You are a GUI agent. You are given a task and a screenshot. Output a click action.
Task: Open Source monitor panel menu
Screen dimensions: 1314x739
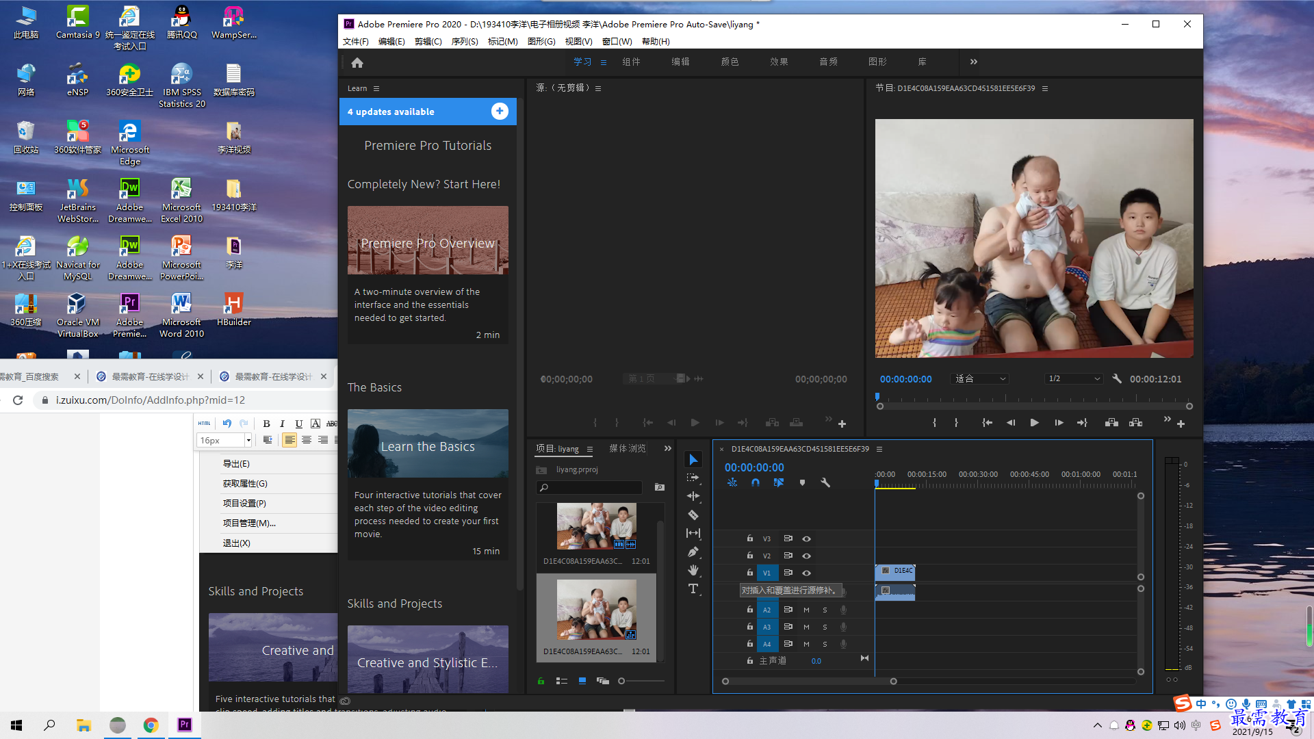click(598, 88)
